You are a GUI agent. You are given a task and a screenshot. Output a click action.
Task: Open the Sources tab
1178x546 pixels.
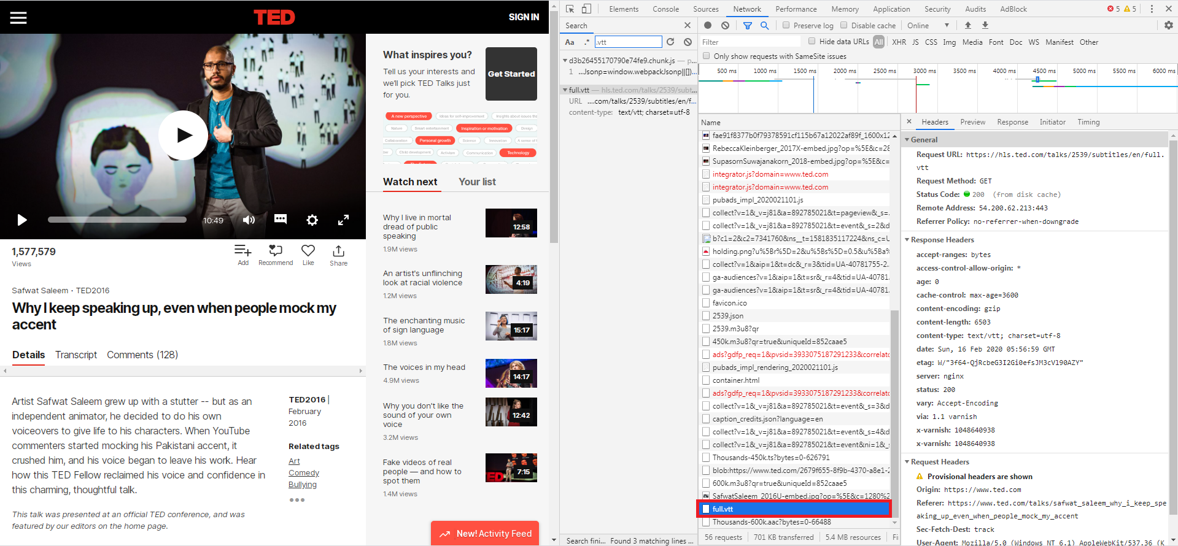pos(706,9)
